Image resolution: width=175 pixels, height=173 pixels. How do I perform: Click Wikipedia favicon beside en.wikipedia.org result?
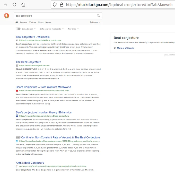coord(17,40)
